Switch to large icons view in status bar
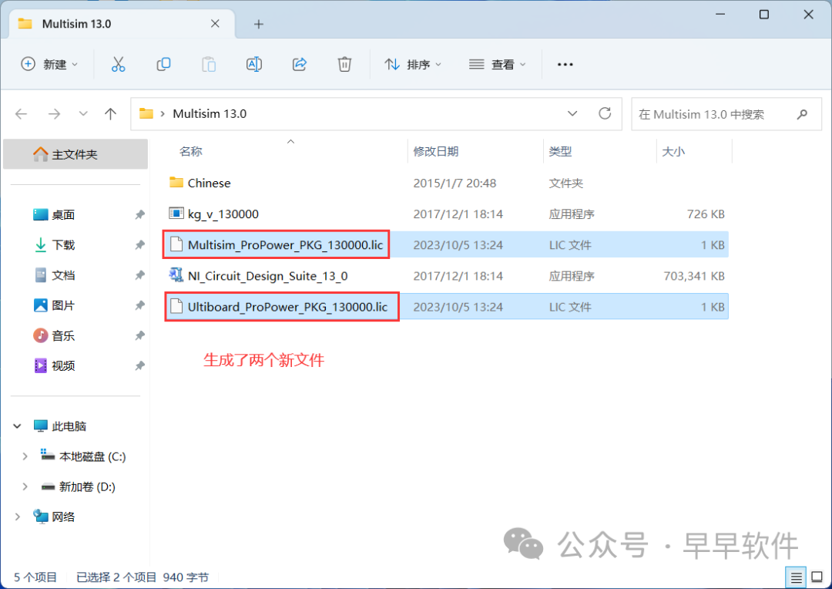 point(817,577)
